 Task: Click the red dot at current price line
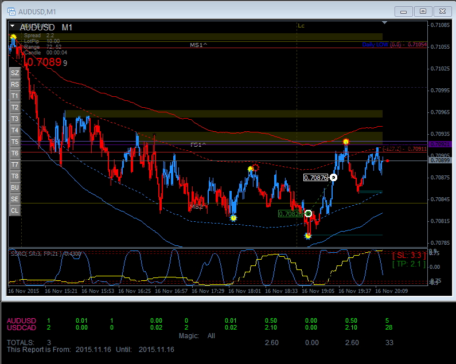(387, 161)
